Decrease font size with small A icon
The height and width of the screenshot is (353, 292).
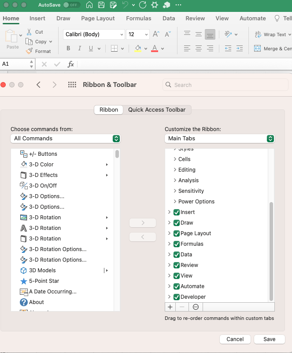[x=168, y=34]
